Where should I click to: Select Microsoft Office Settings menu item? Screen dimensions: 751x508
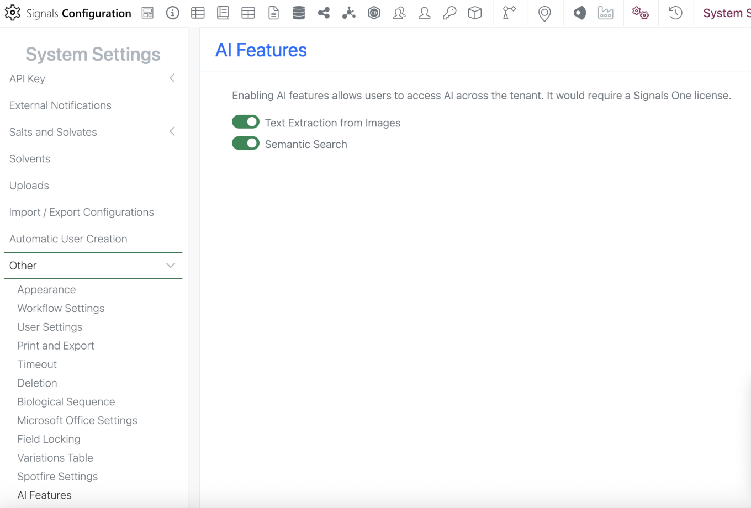point(77,420)
